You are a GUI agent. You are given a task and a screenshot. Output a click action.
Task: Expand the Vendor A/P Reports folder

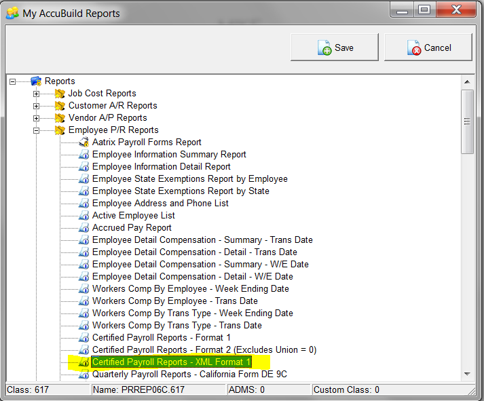[x=36, y=119]
